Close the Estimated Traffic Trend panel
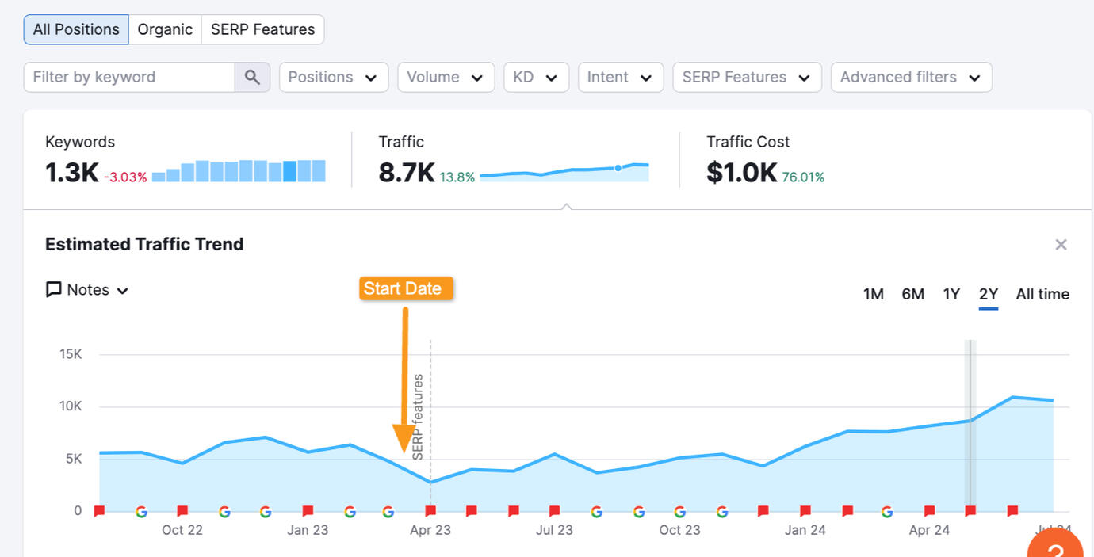The height and width of the screenshot is (557, 1094). click(1061, 245)
